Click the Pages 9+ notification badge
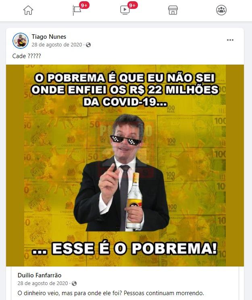Screen dimensions: 252x300 pyautogui.click(x=84, y=5)
